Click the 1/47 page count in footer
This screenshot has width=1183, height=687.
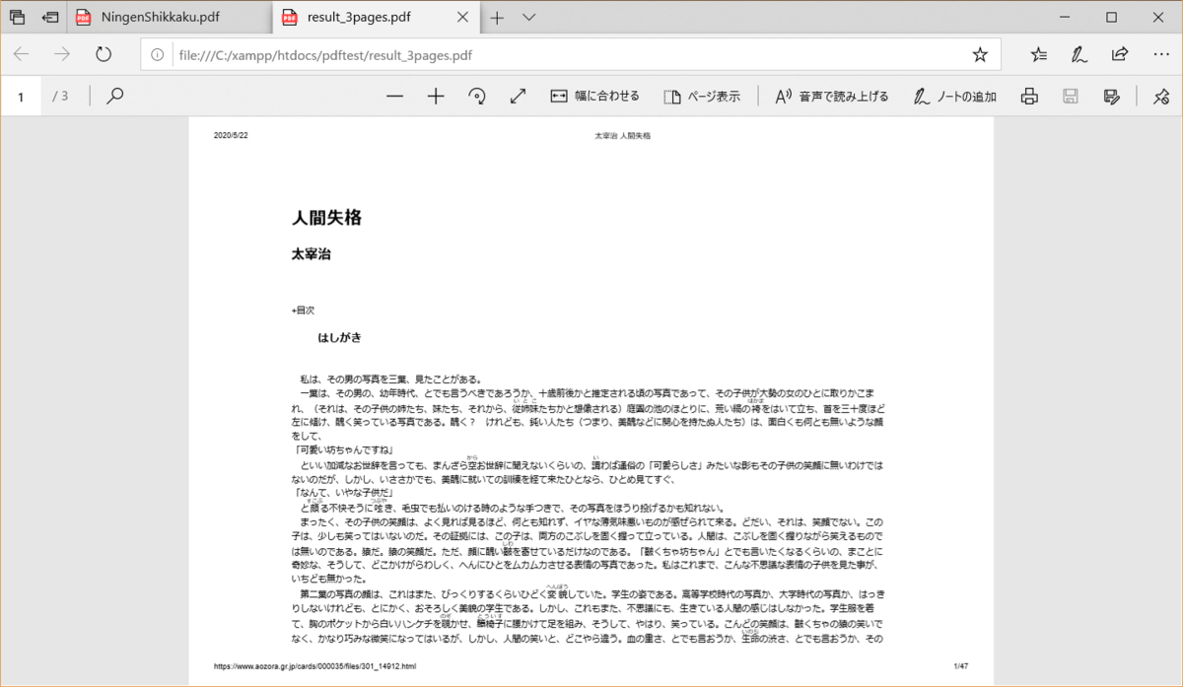[x=961, y=667]
